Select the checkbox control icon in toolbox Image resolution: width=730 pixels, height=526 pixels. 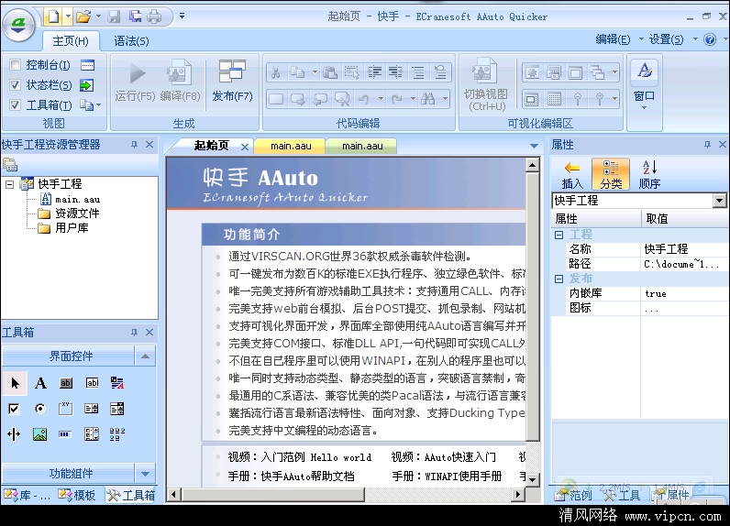14,409
